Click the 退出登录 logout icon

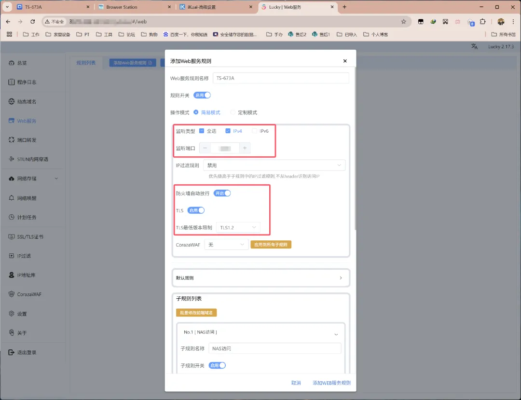tap(12, 352)
